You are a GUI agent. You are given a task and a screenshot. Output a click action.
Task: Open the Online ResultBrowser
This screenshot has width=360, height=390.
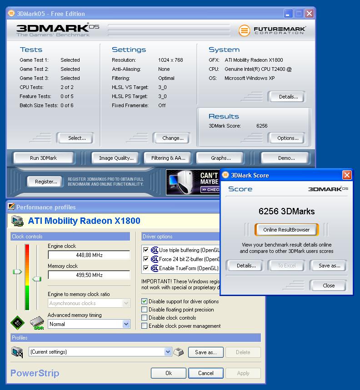[x=286, y=230]
